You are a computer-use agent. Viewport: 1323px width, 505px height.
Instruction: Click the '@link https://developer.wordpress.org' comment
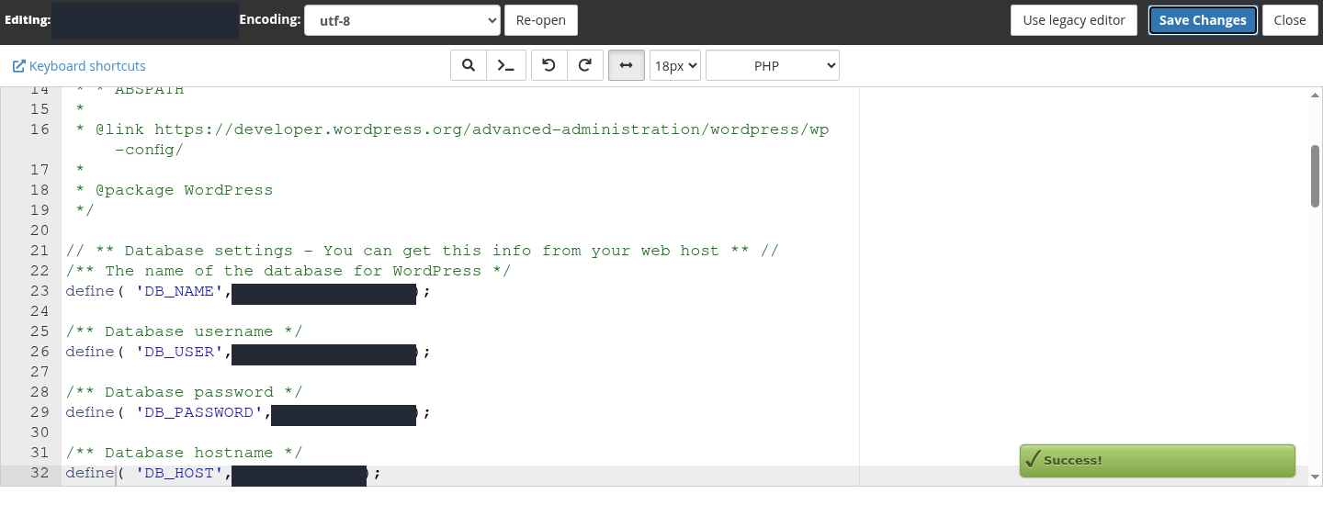pos(452,129)
